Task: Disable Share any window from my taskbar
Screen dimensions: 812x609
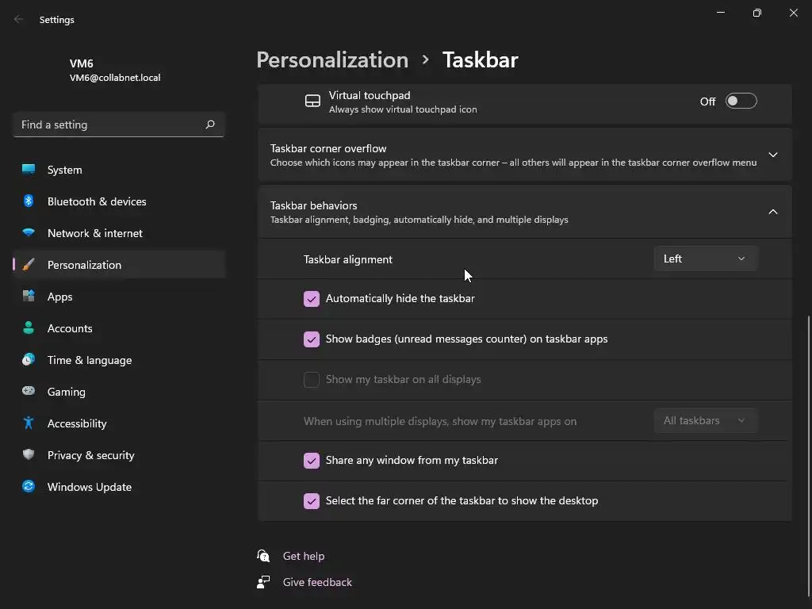Action: (312, 461)
